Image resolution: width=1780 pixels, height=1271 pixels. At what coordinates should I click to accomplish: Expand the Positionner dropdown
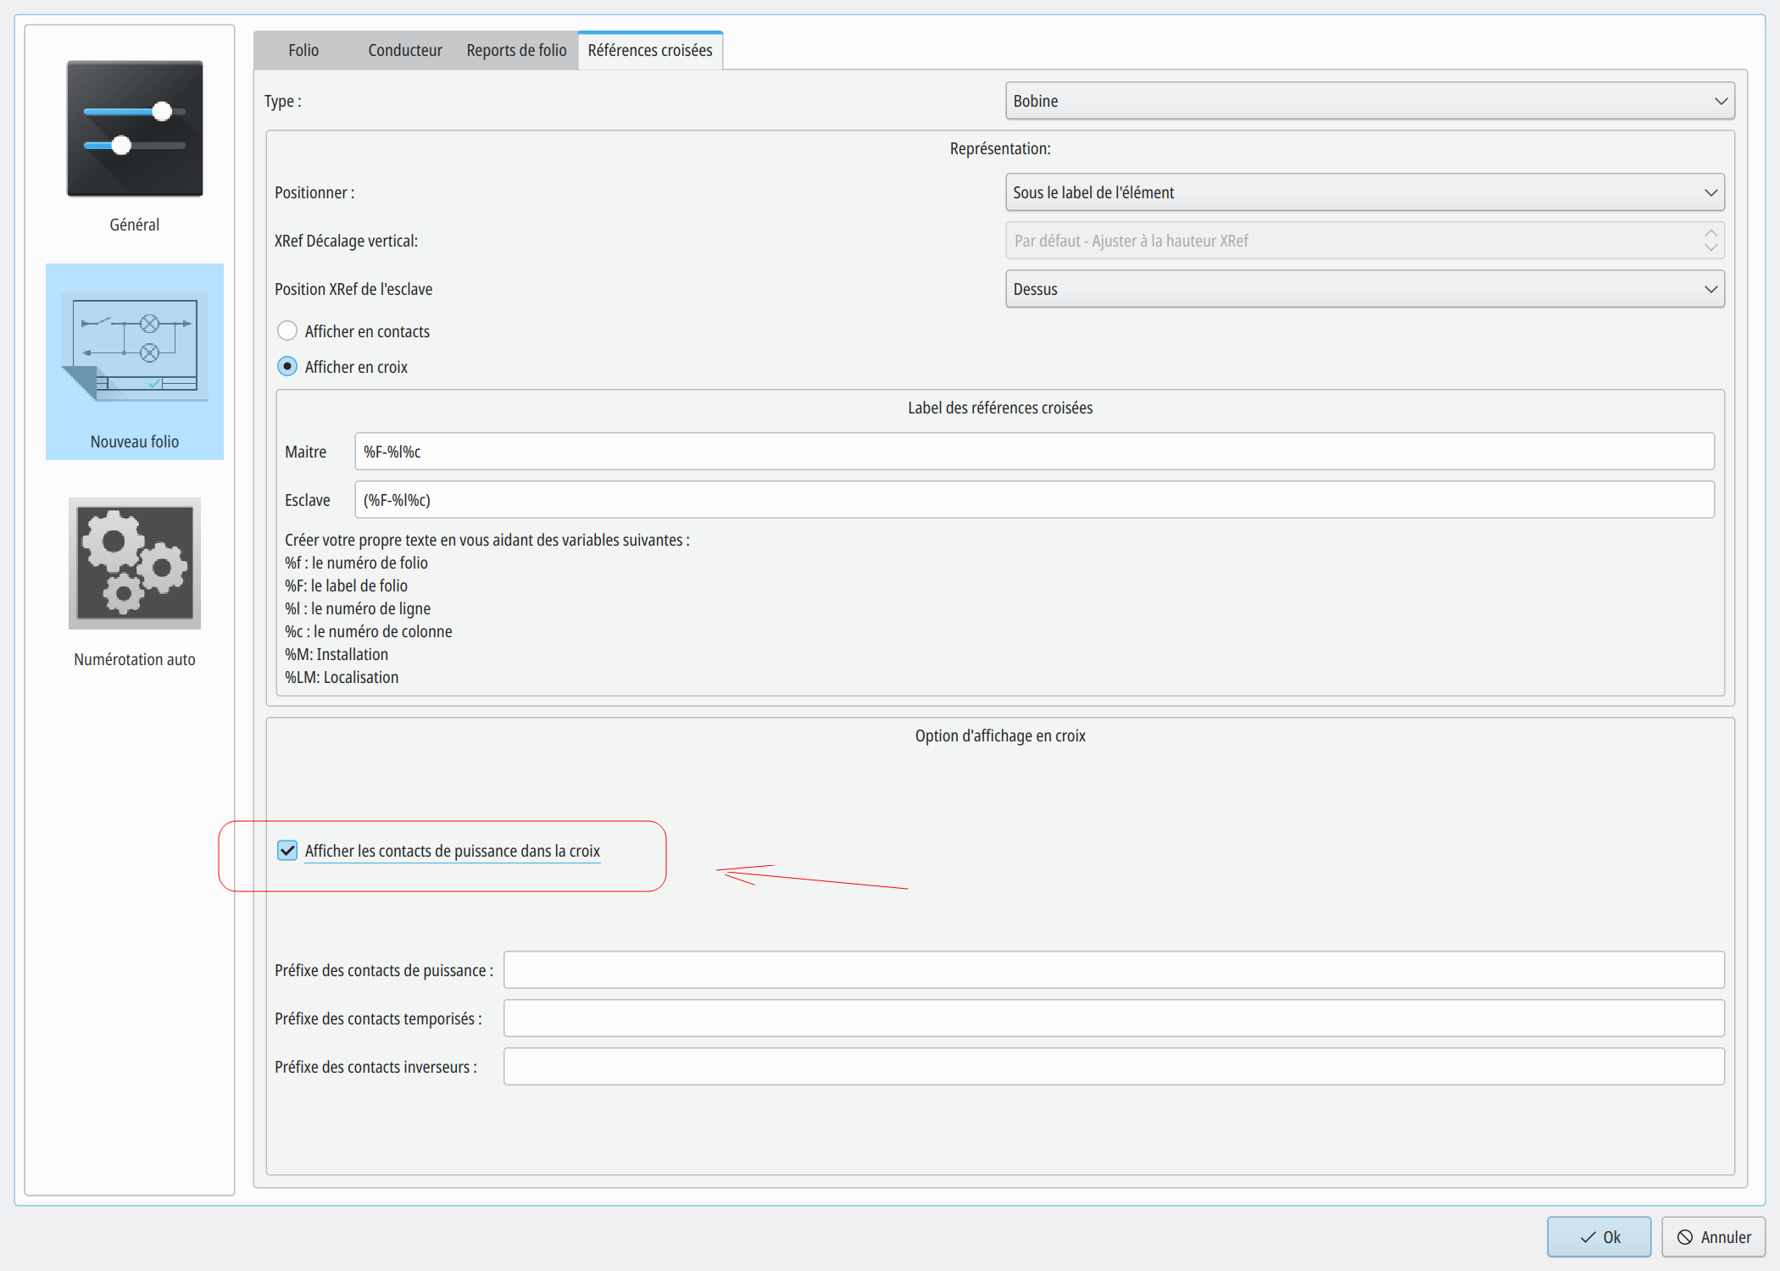pyautogui.click(x=1365, y=192)
